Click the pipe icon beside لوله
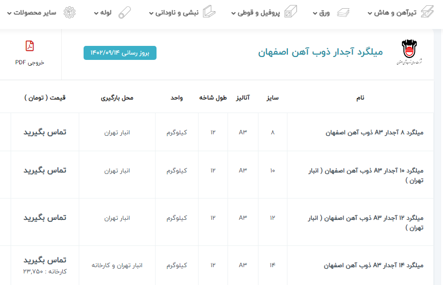 pyautogui.click(x=125, y=12)
